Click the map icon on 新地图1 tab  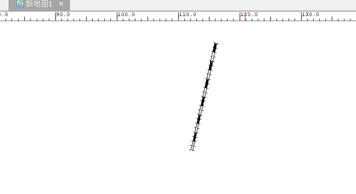[x=20, y=4]
